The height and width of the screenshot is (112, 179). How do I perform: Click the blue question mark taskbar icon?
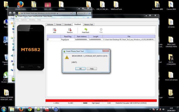pyautogui.click(x=56, y=109)
